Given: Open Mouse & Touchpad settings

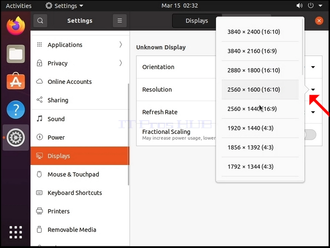Looking at the screenshot, I should [x=80, y=174].
